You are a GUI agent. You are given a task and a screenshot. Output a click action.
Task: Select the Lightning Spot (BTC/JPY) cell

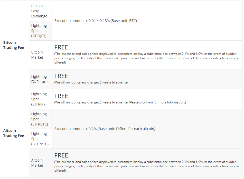click(39, 31)
